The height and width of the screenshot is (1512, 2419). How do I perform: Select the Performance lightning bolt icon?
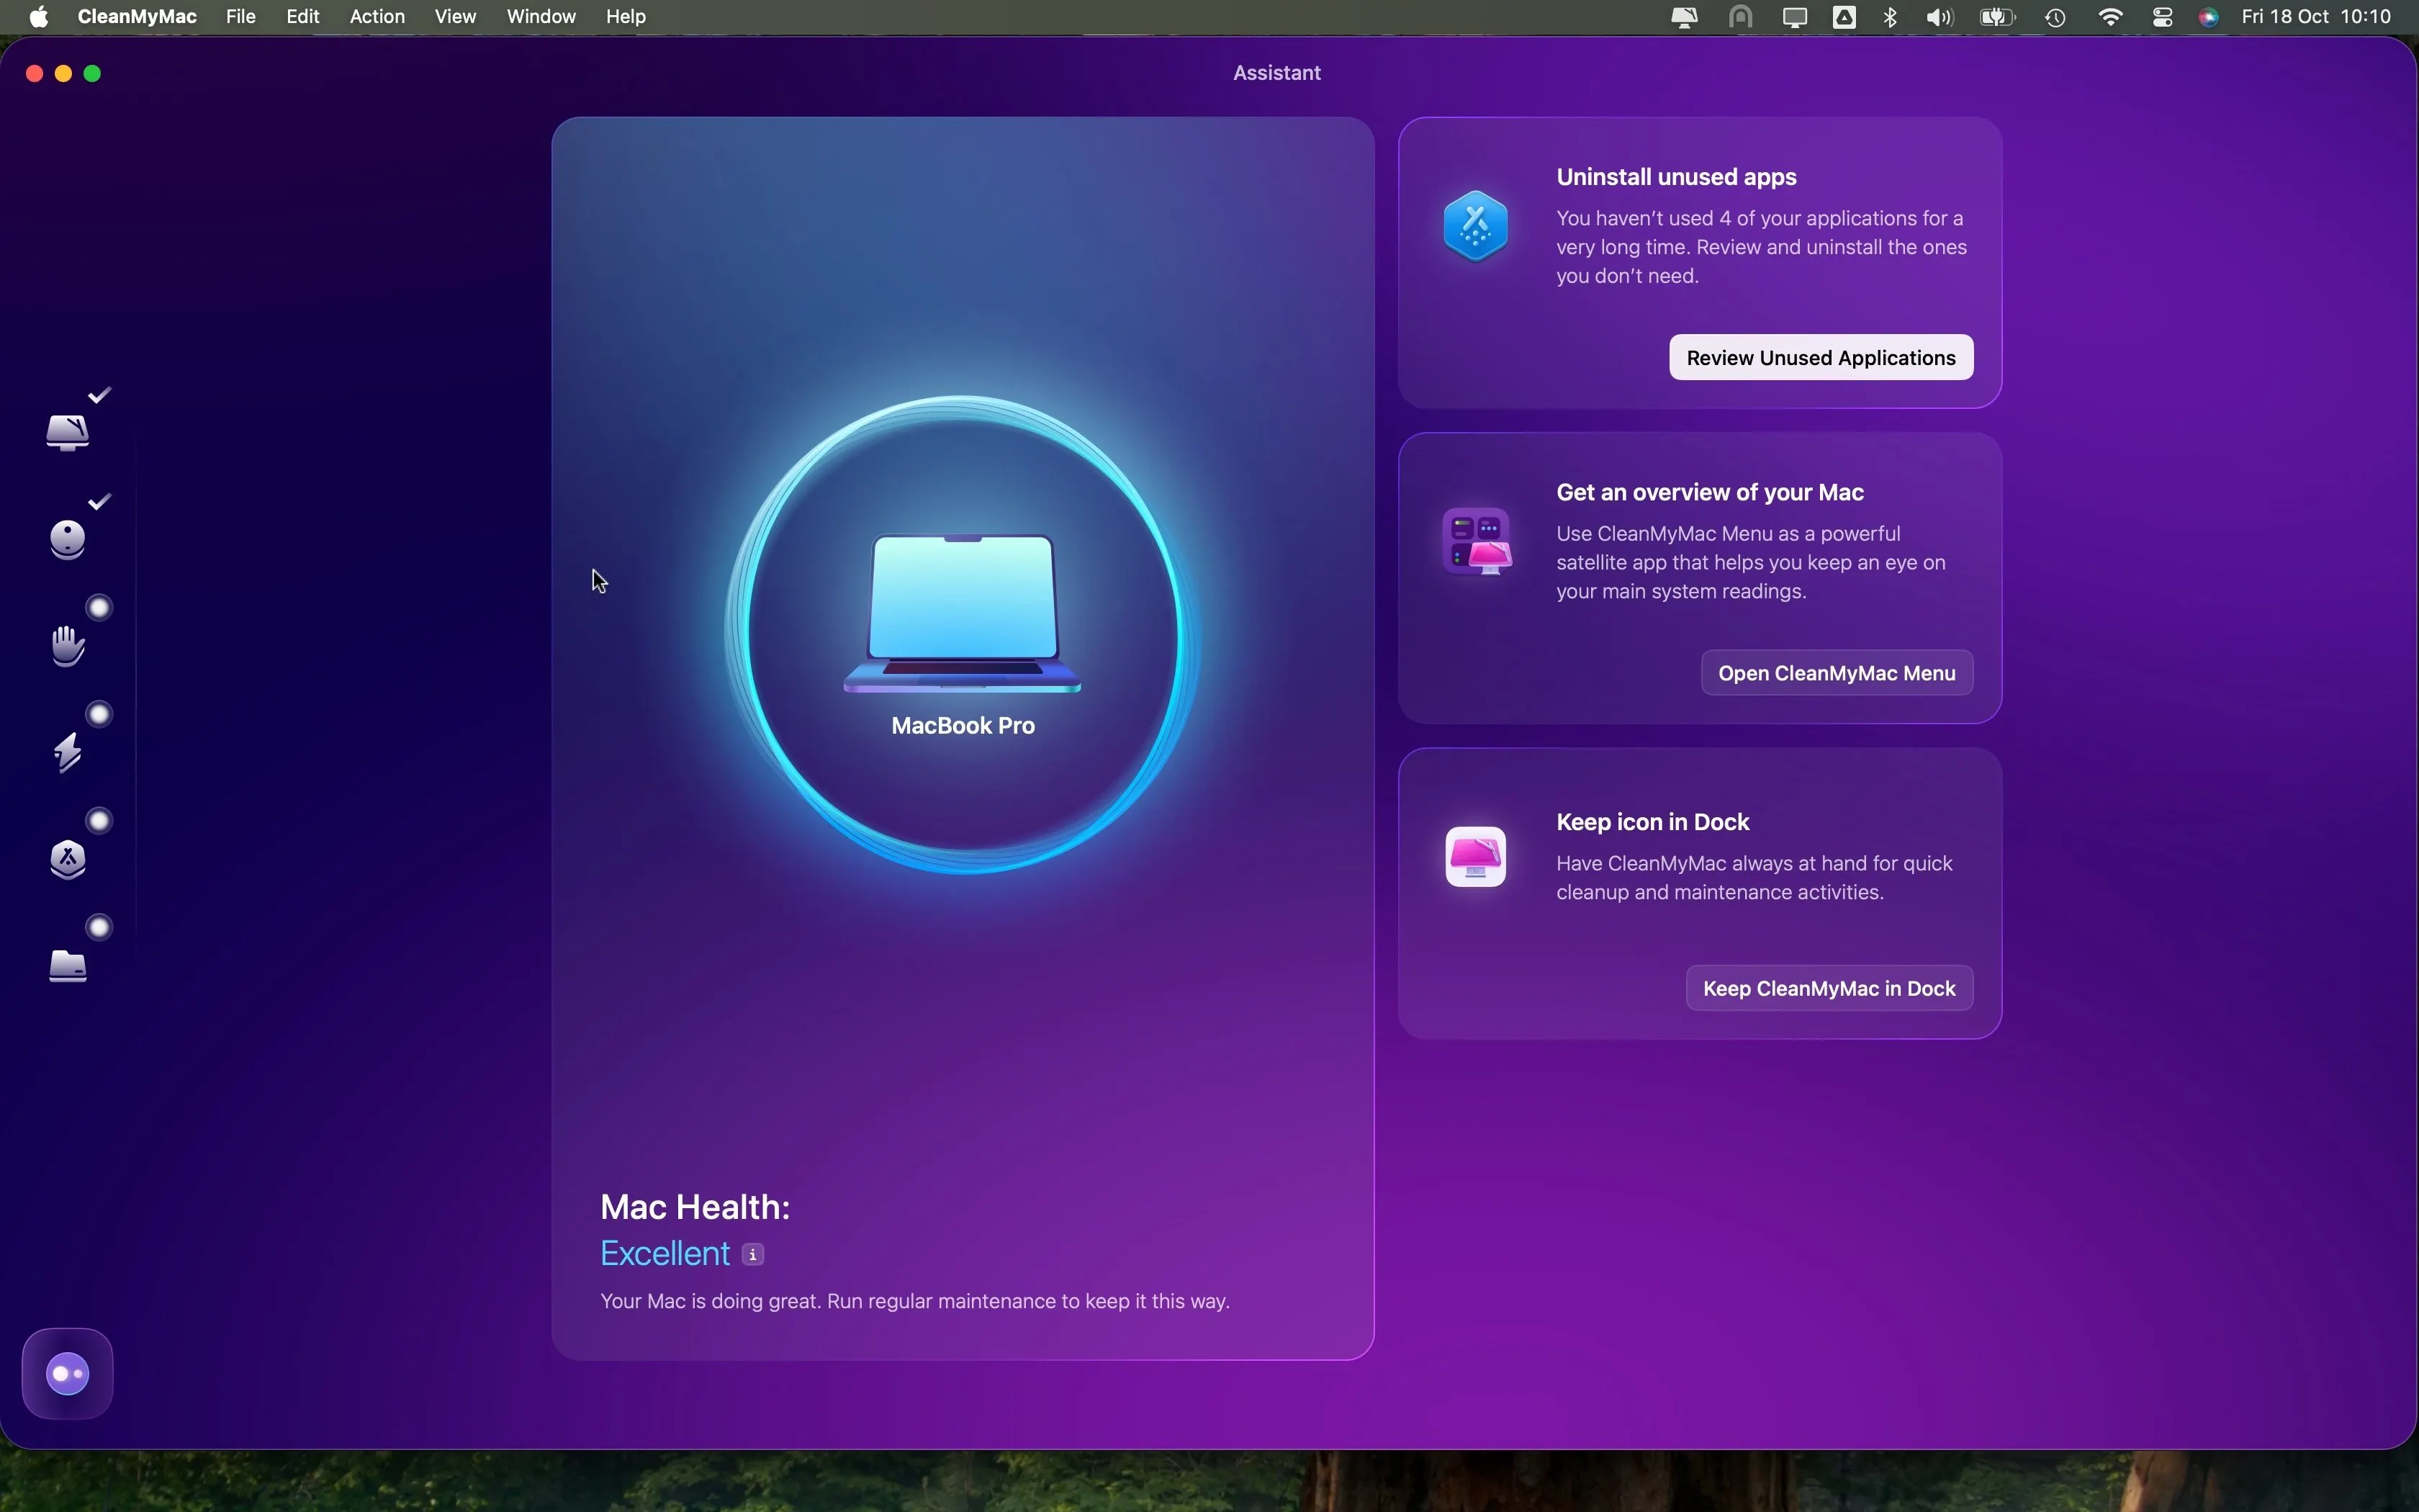[68, 752]
